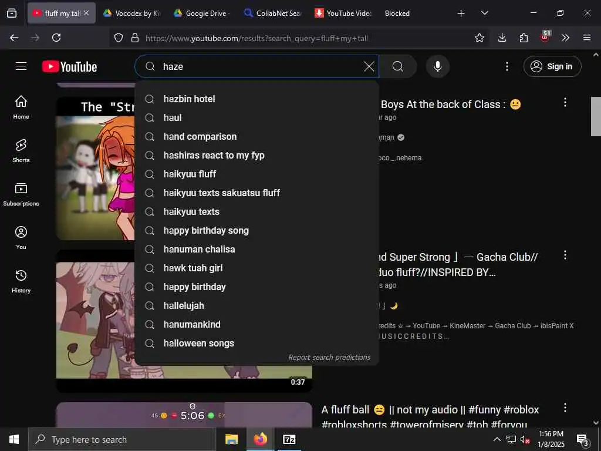Open a new browser tab
601x451 pixels.
(x=461, y=14)
